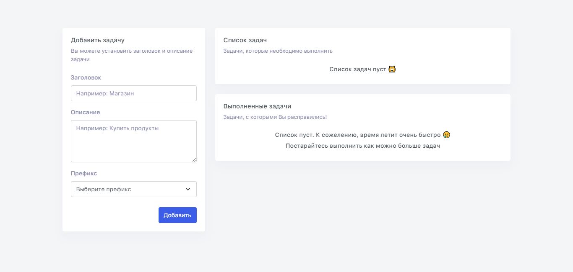573x272 pixels.
Task: Click the Описание field label
Action: (86, 112)
